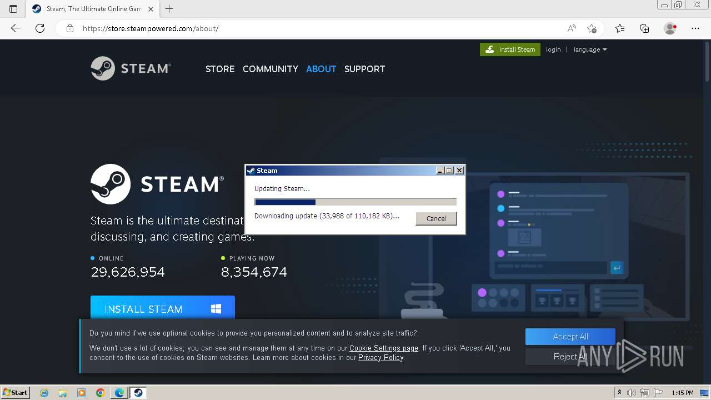The image size is (711, 400).
Task: Close the Steam browser tab
Action: pos(151,9)
